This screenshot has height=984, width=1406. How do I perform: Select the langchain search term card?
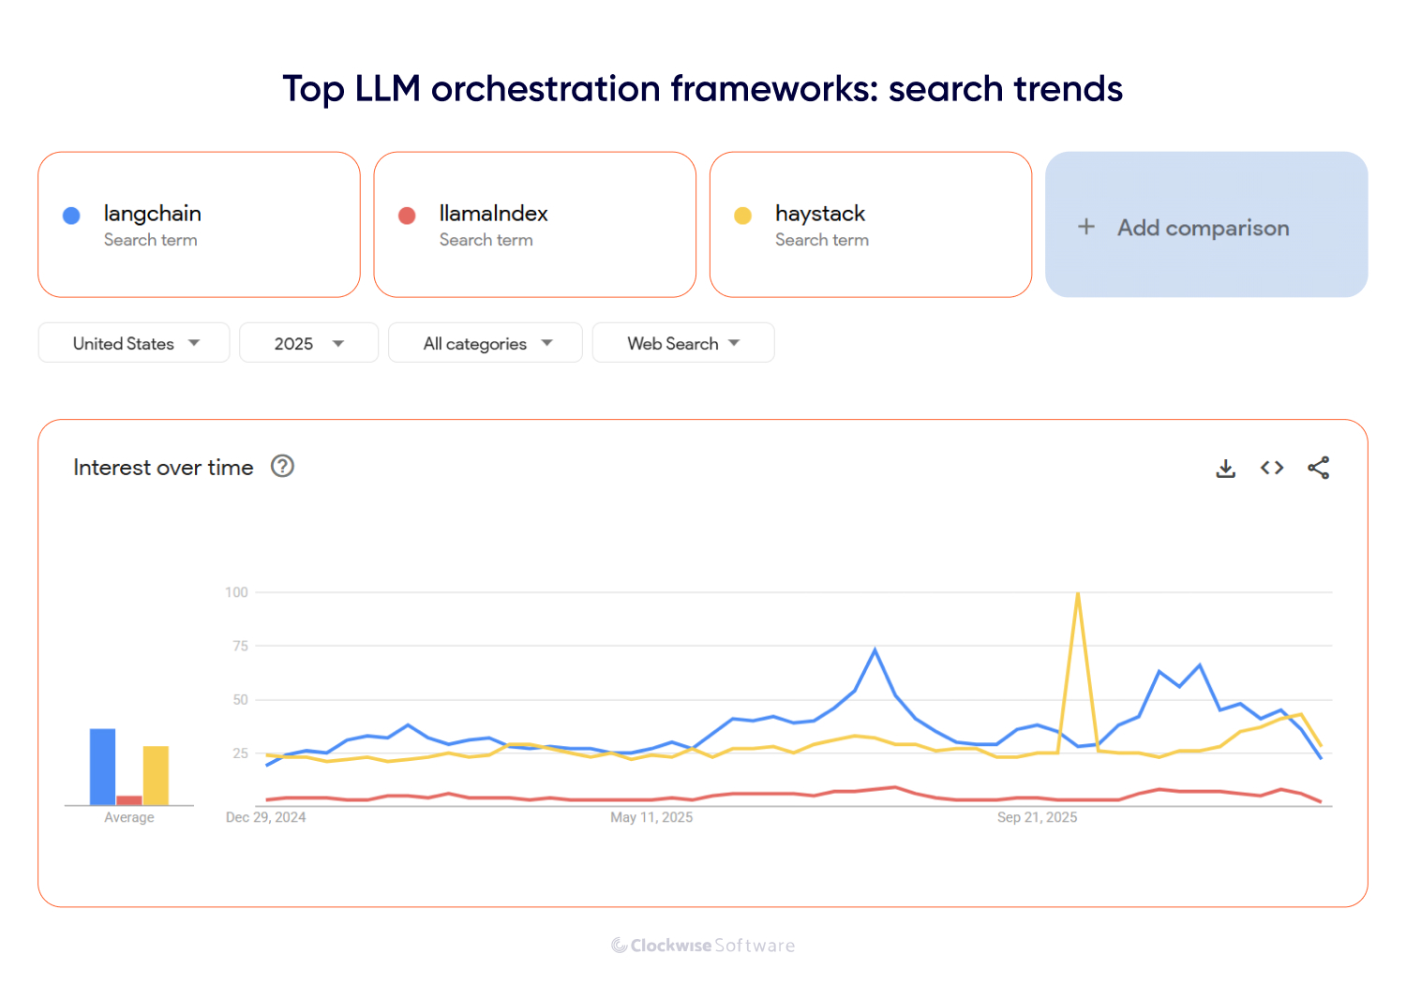[x=199, y=225]
